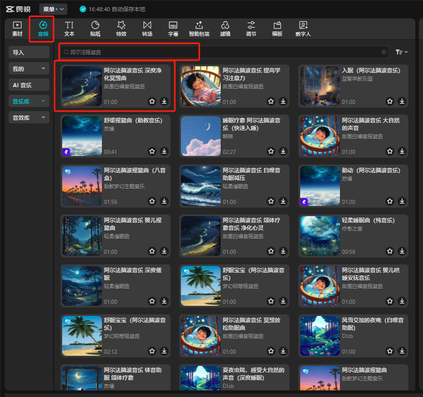This screenshot has width=423, height=397.
Task: Open the 数字人 (Digital Human) panel
Action: coord(303,29)
